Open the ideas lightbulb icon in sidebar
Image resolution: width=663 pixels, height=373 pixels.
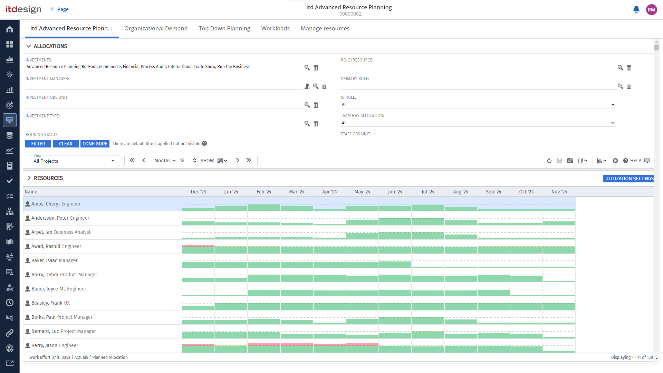(10, 75)
